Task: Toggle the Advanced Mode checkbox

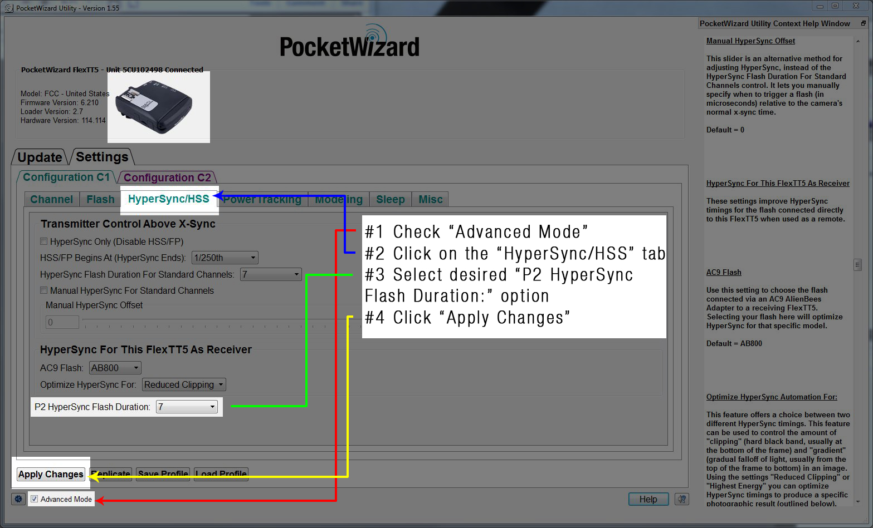Action: (35, 499)
